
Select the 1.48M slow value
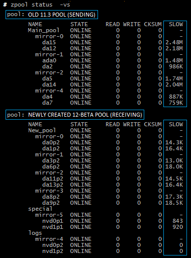tap(174, 60)
